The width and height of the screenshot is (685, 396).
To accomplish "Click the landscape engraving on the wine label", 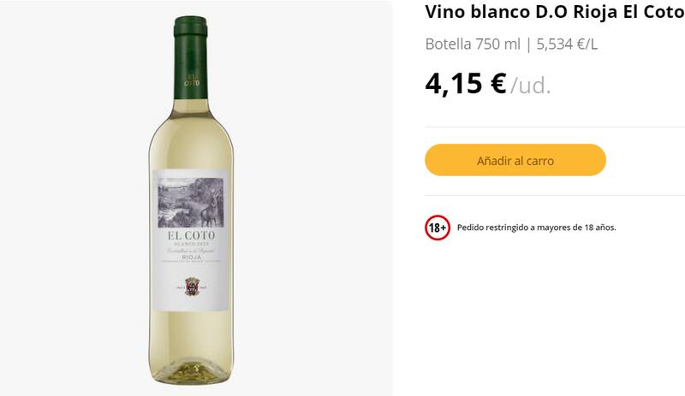I will (193, 200).
